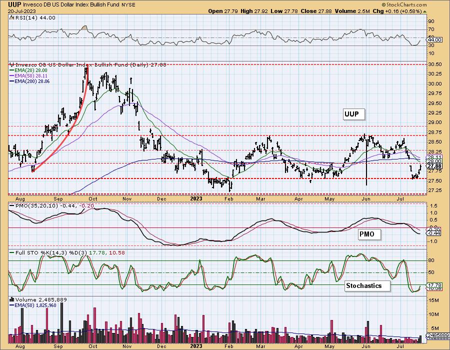Click the EMA(200) 28.06 legend text
The width and height of the screenshot is (450, 350).
point(32,81)
